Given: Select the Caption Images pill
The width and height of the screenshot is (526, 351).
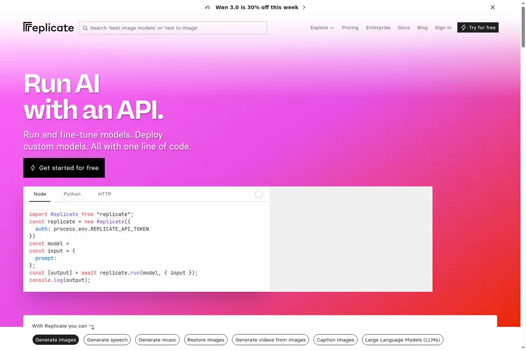Looking at the screenshot, I should tap(335, 339).
